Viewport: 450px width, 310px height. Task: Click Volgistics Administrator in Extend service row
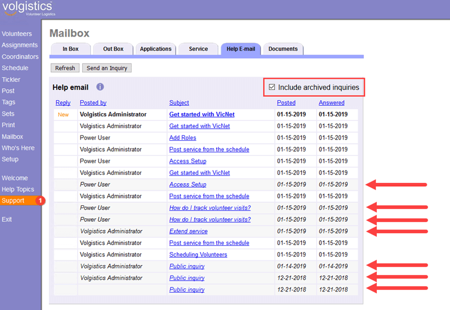111,231
